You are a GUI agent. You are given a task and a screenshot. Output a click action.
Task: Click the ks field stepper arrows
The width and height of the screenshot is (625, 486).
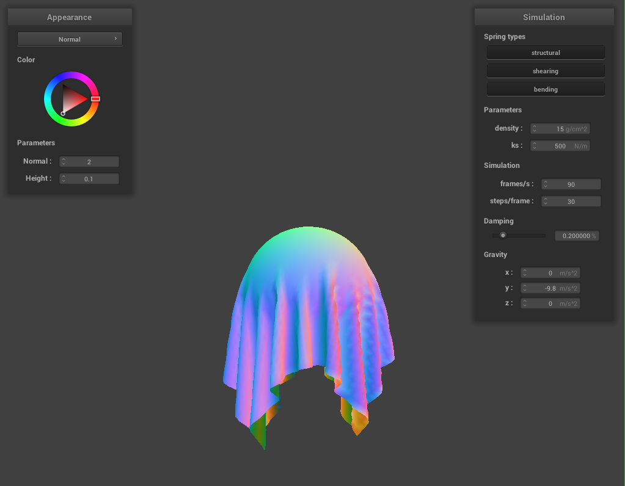point(535,146)
